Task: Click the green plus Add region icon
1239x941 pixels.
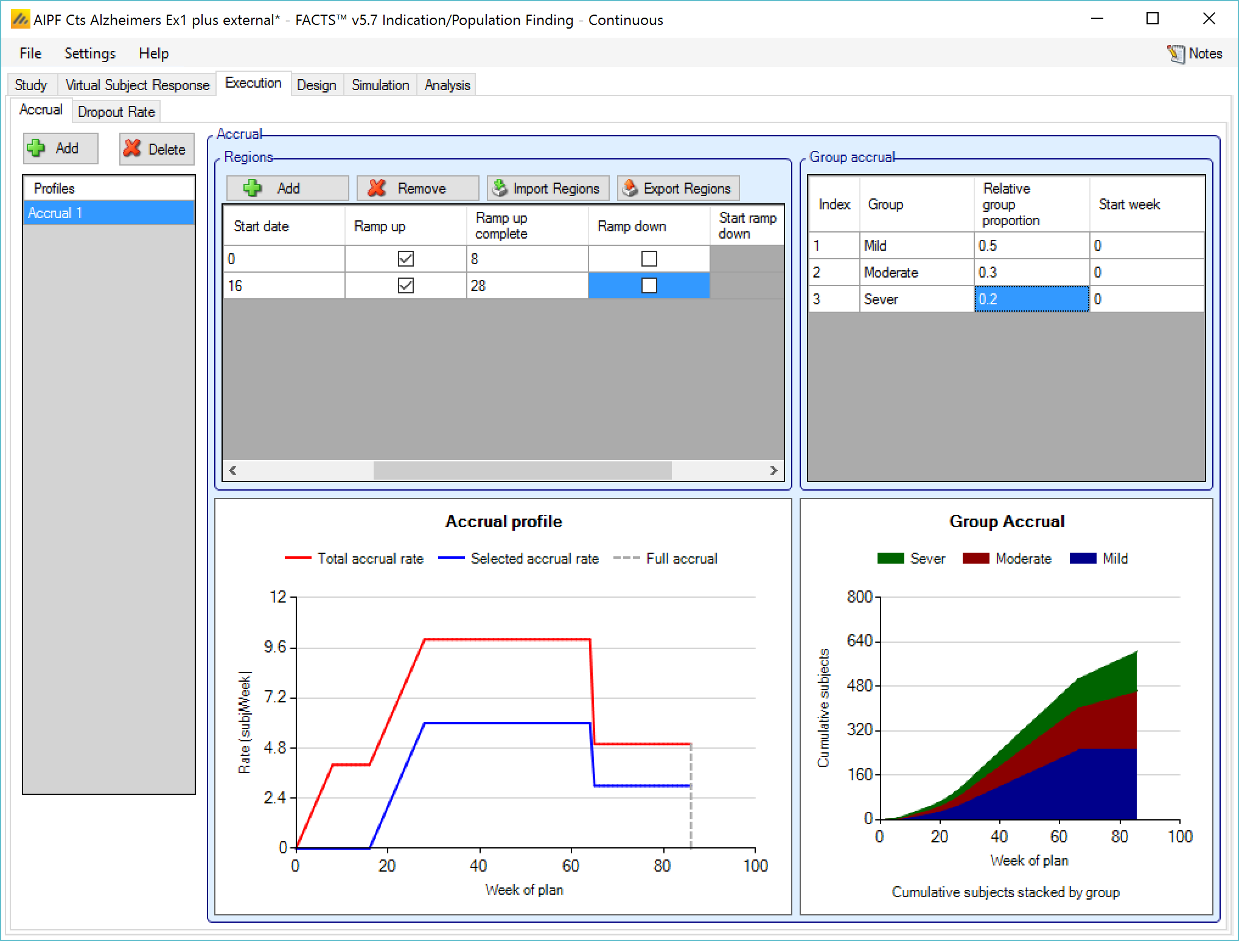Action: coord(253,188)
